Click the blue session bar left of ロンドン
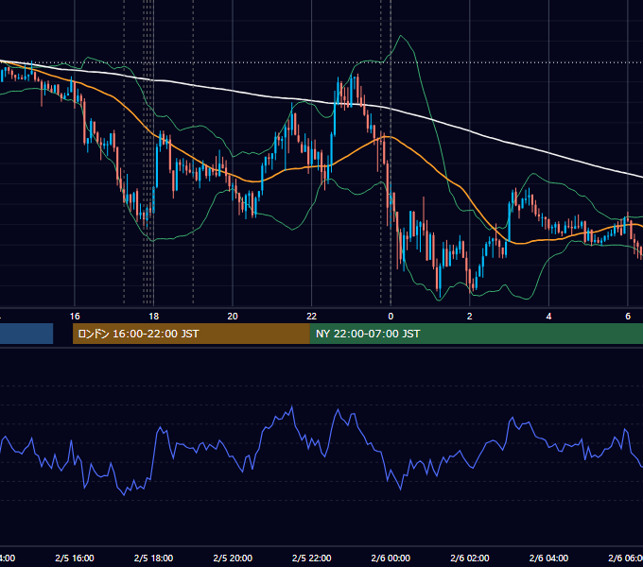 26,334
